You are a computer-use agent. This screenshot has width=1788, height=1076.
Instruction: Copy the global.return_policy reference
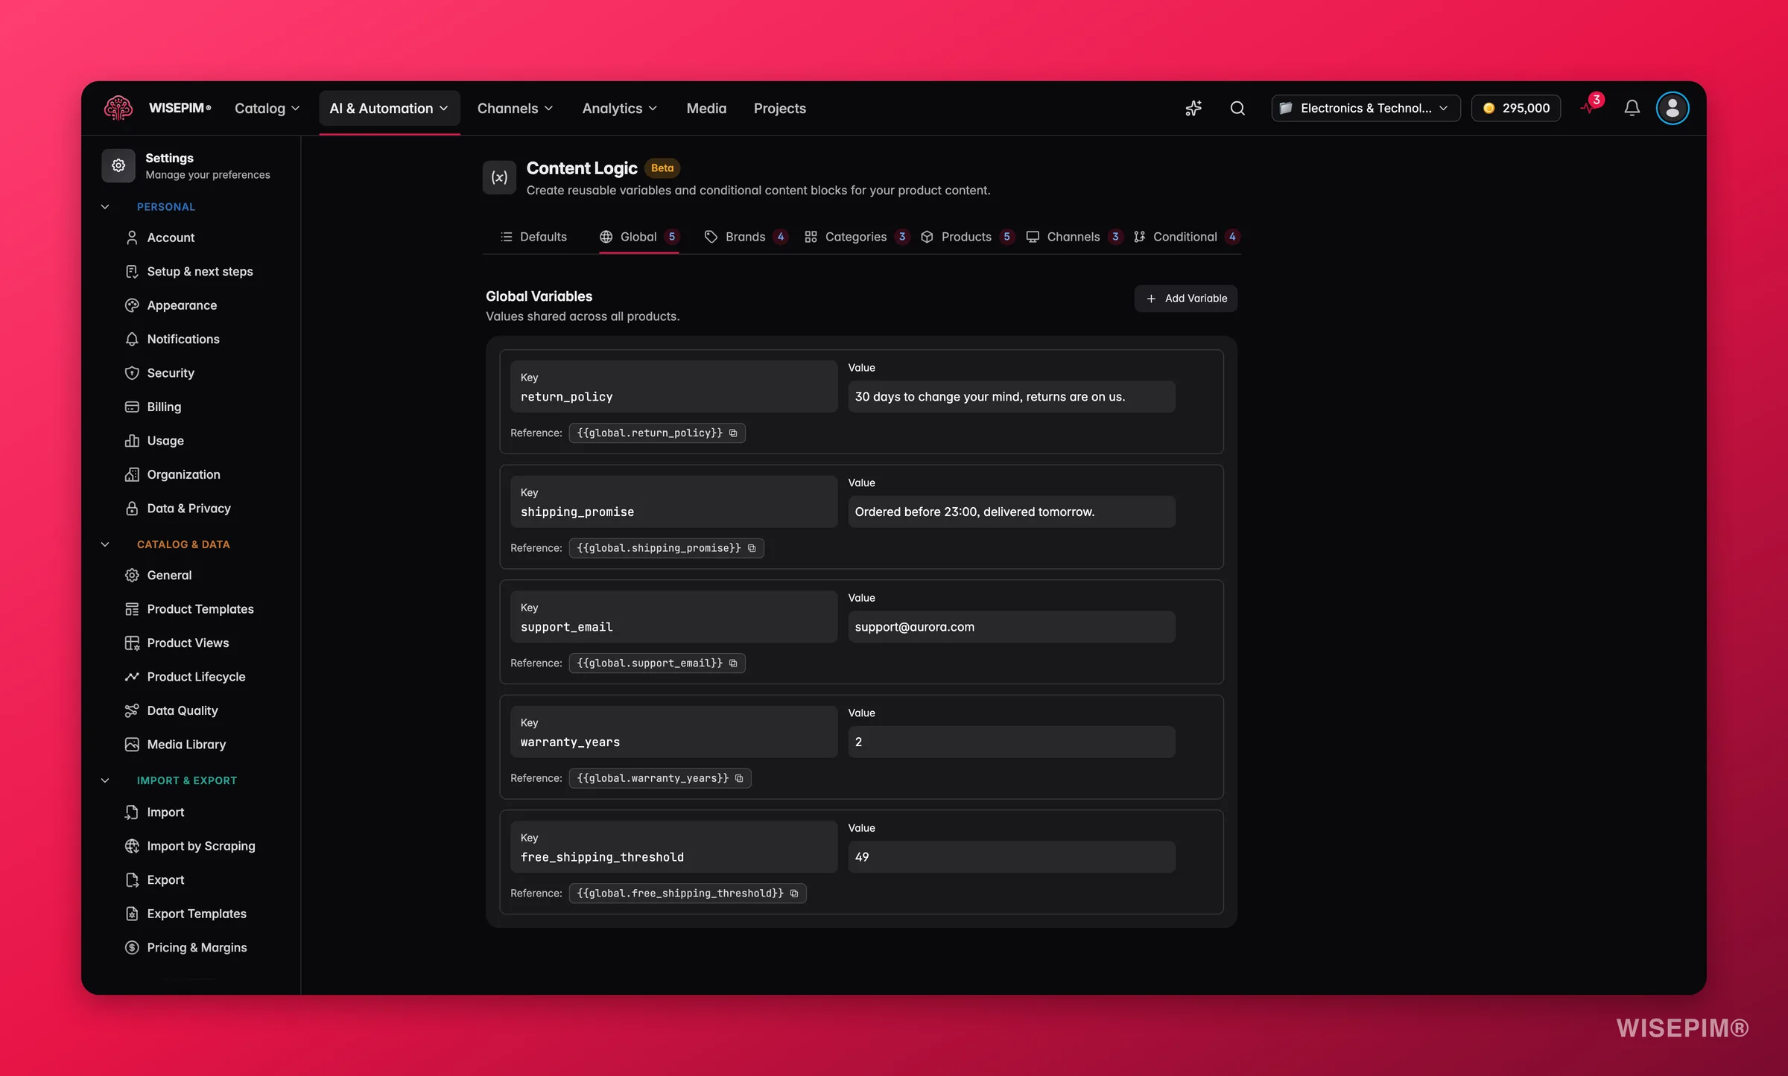point(733,433)
